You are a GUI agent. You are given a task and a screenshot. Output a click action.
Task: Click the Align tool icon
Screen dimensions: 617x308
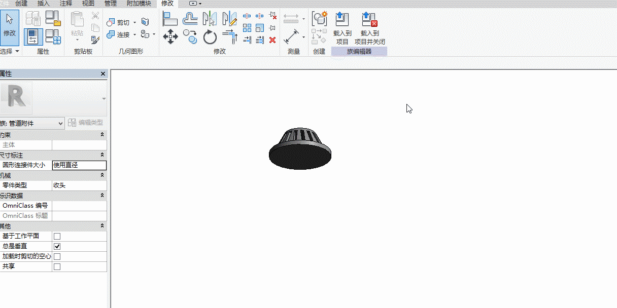point(170,19)
